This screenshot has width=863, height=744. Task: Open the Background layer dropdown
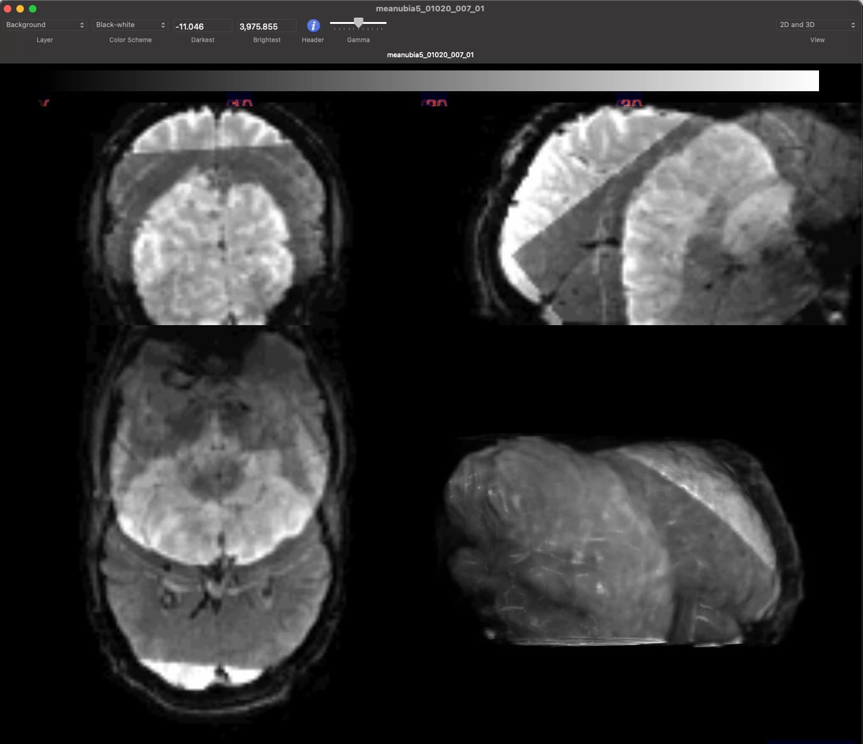coord(45,25)
